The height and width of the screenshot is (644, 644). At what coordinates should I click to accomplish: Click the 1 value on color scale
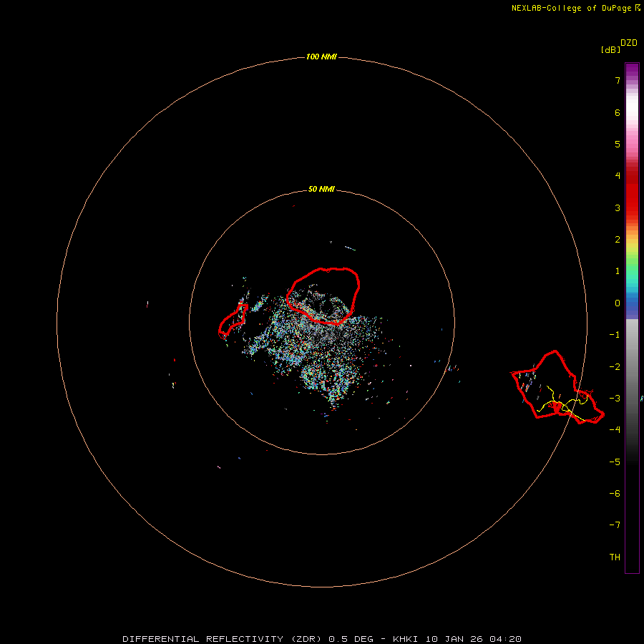click(x=618, y=271)
